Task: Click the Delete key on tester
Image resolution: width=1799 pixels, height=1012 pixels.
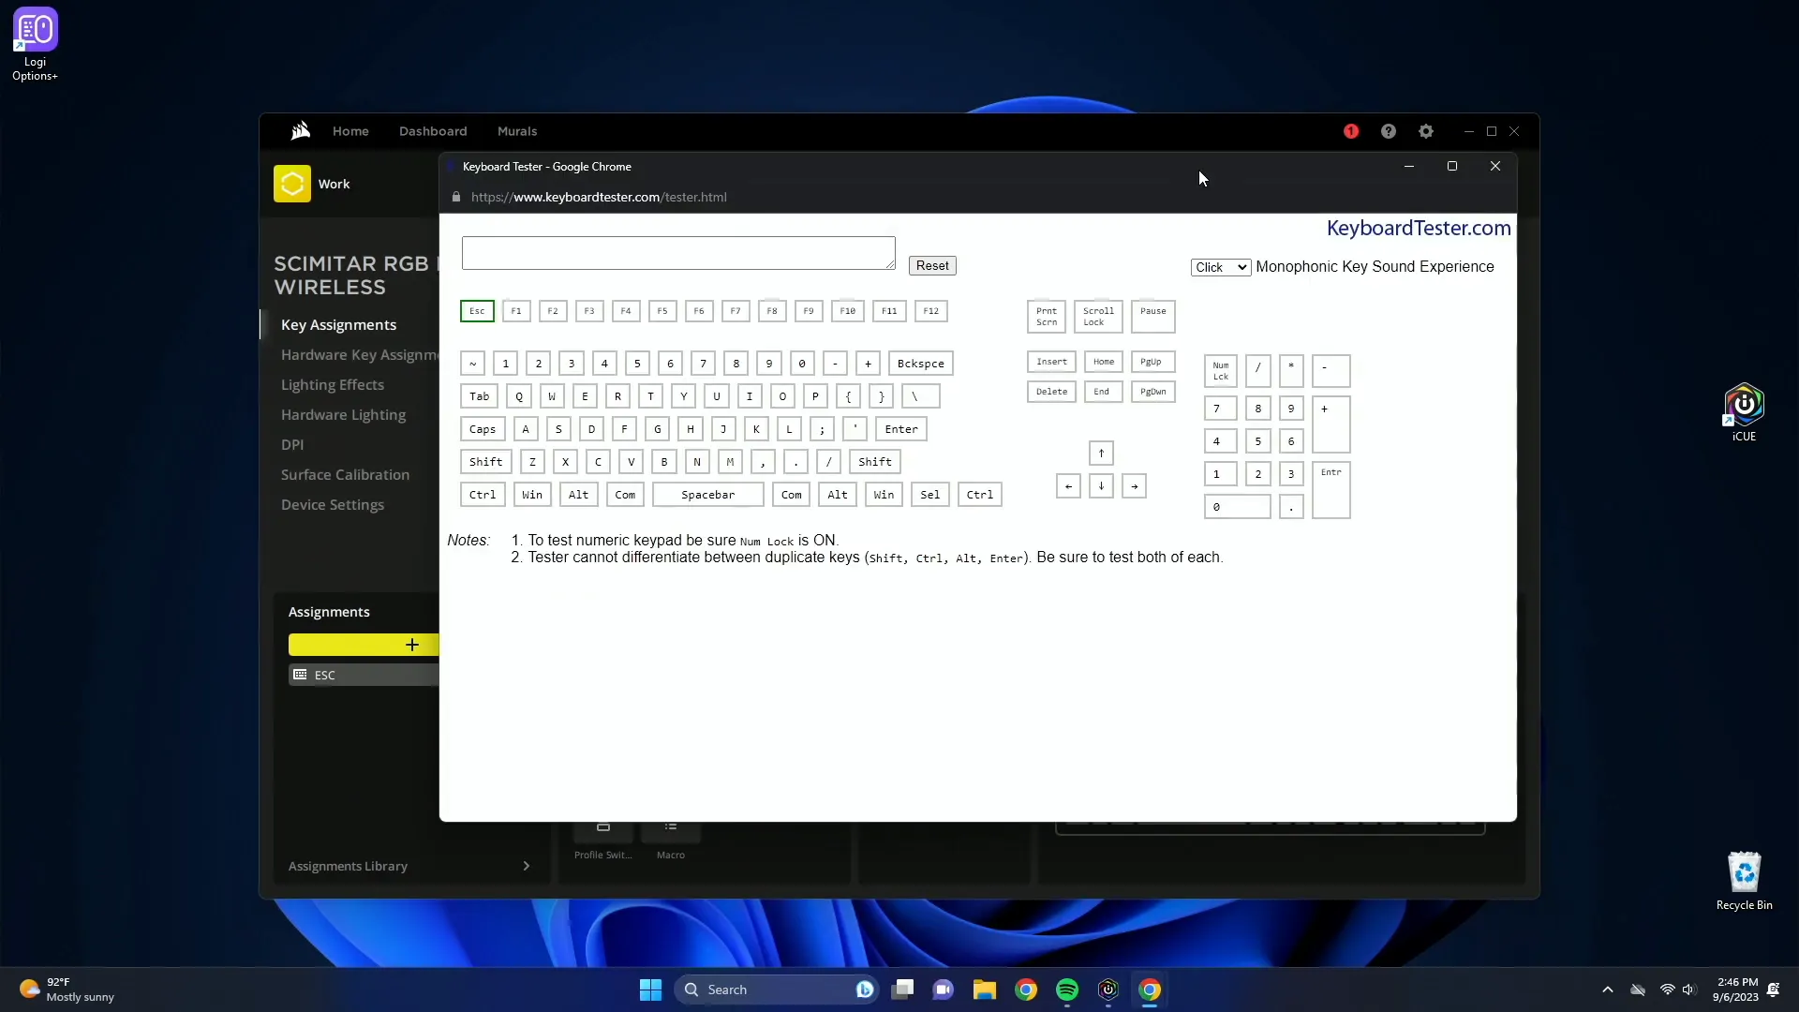Action: pyautogui.click(x=1051, y=392)
